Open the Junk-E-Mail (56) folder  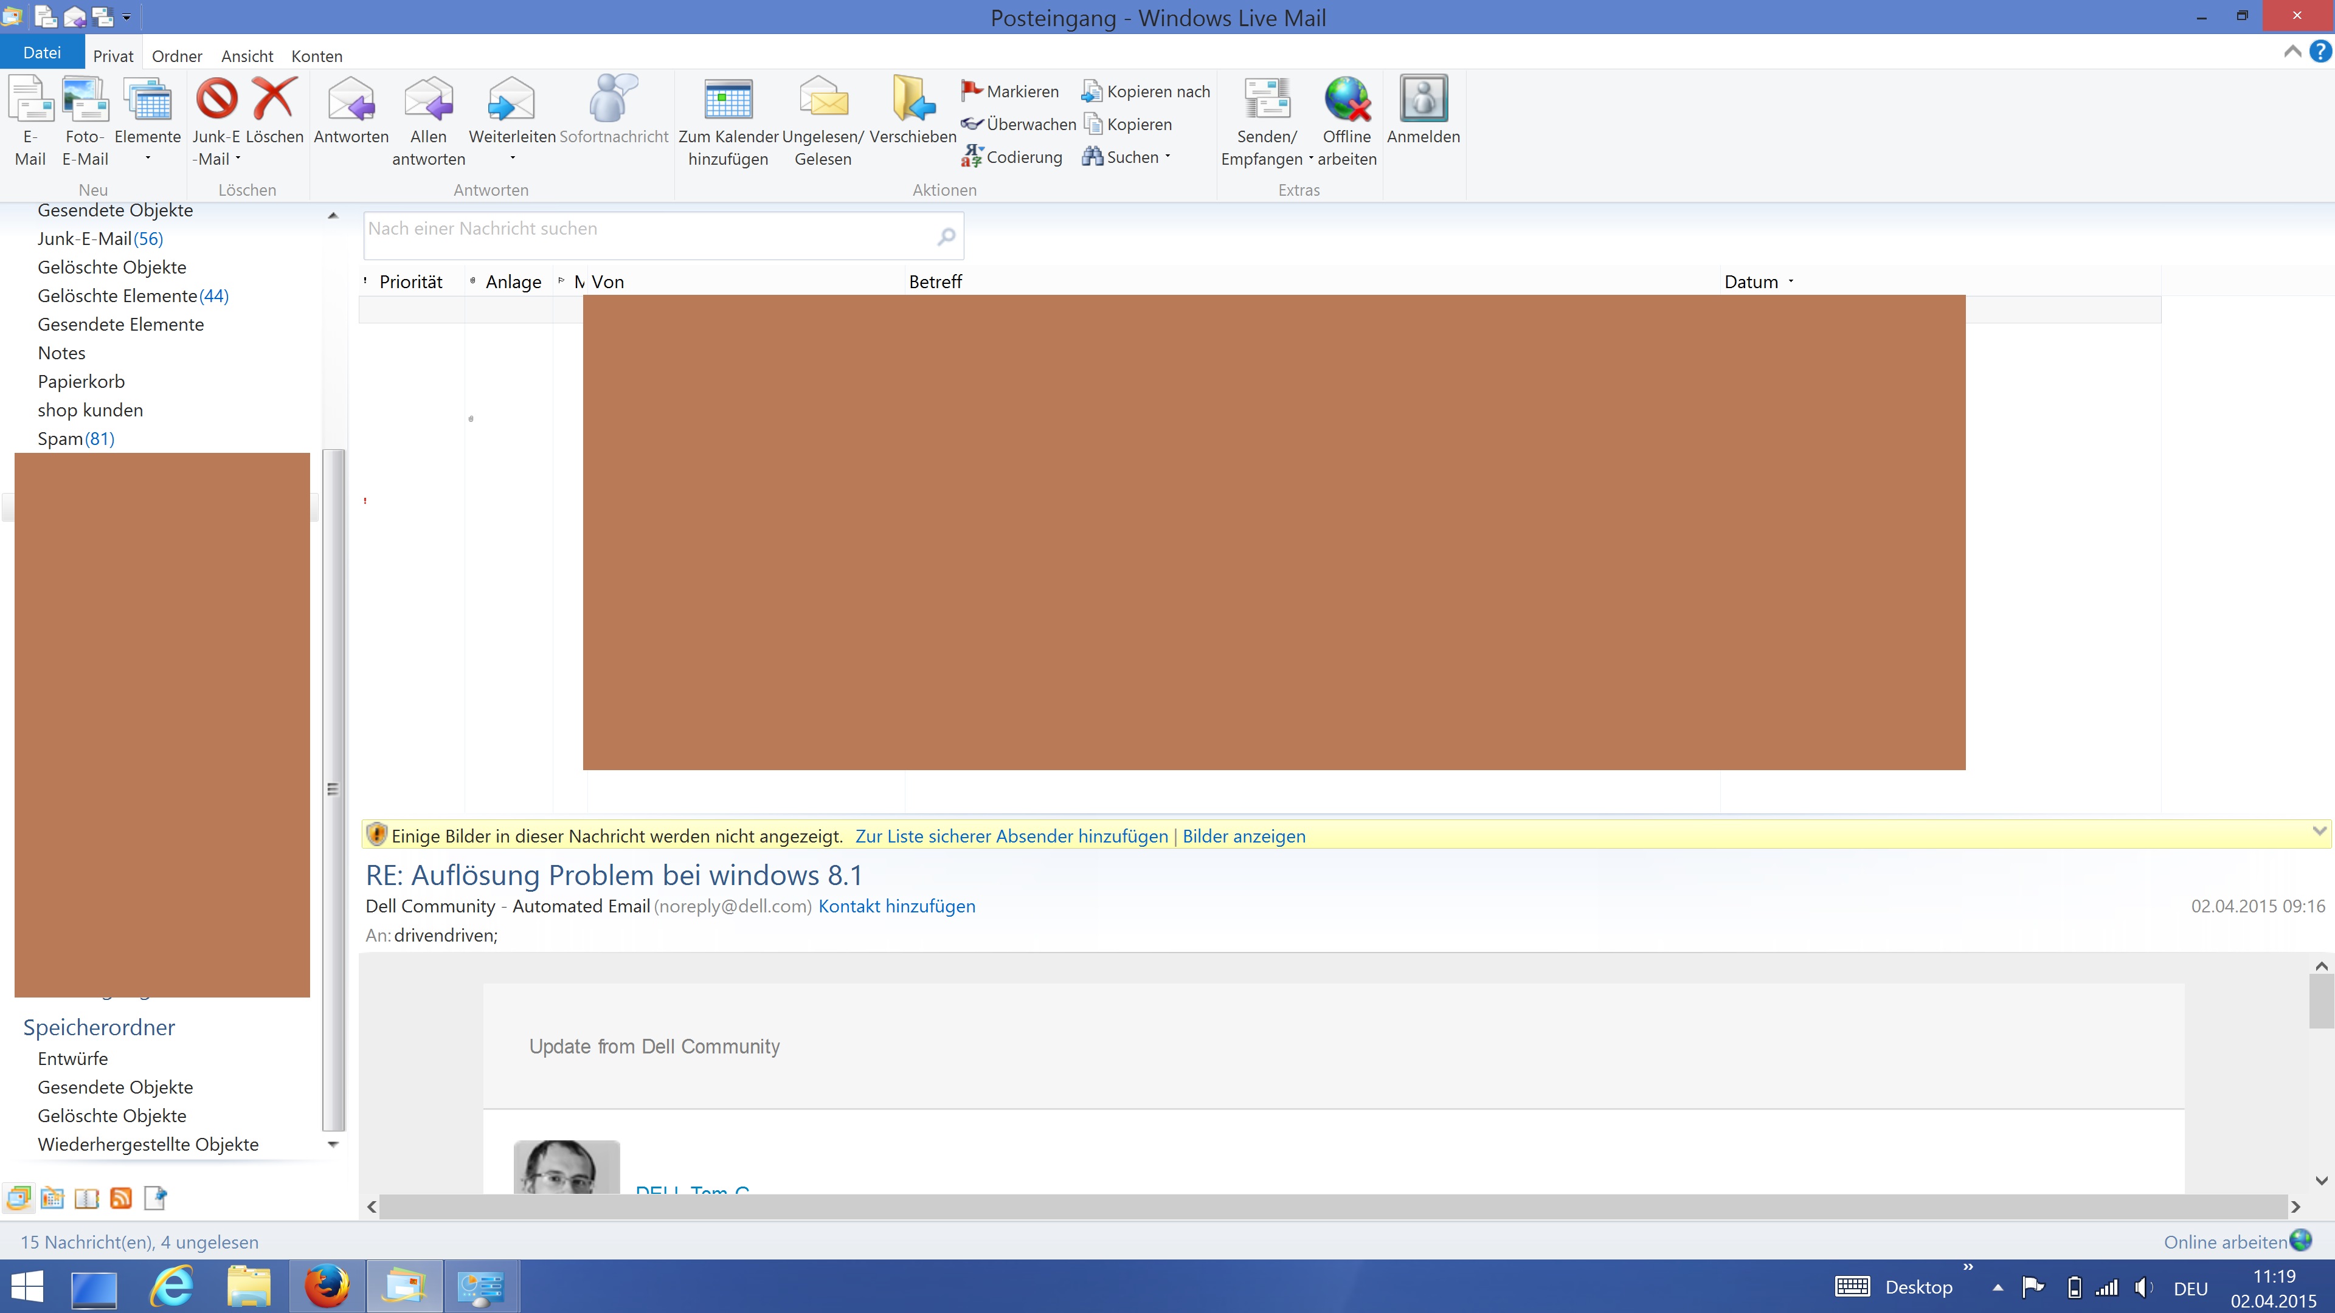click(100, 240)
